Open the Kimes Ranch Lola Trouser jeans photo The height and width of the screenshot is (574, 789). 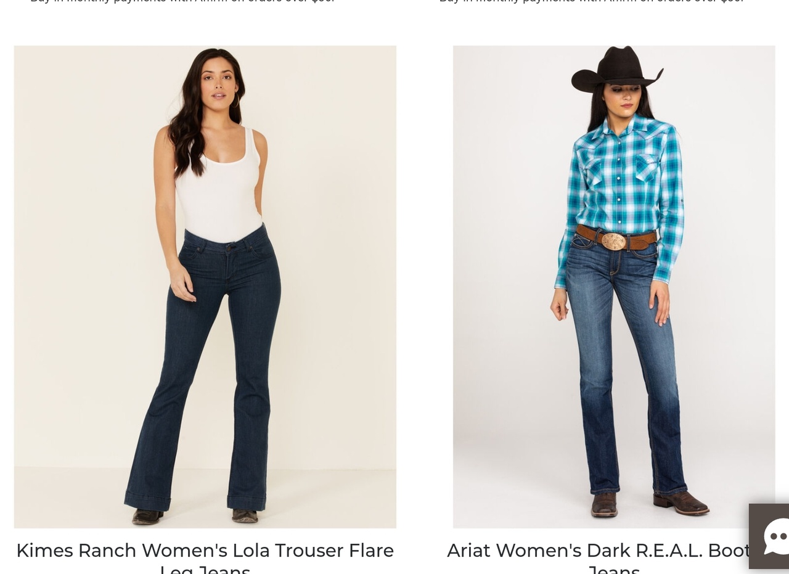(x=205, y=287)
